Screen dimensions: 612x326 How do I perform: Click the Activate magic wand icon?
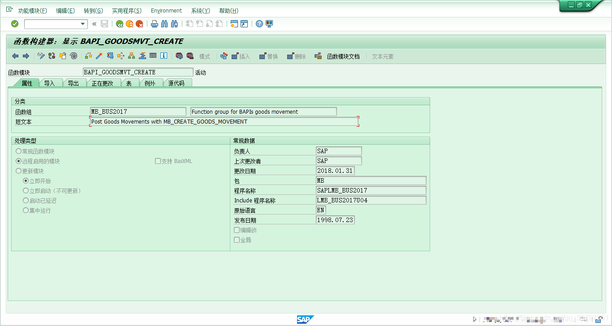(99, 56)
